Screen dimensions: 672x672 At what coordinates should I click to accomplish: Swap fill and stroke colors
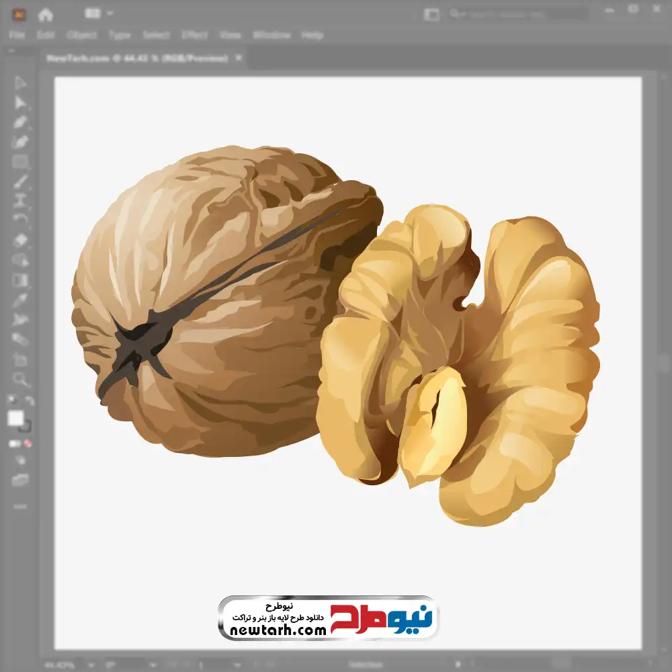click(x=30, y=401)
